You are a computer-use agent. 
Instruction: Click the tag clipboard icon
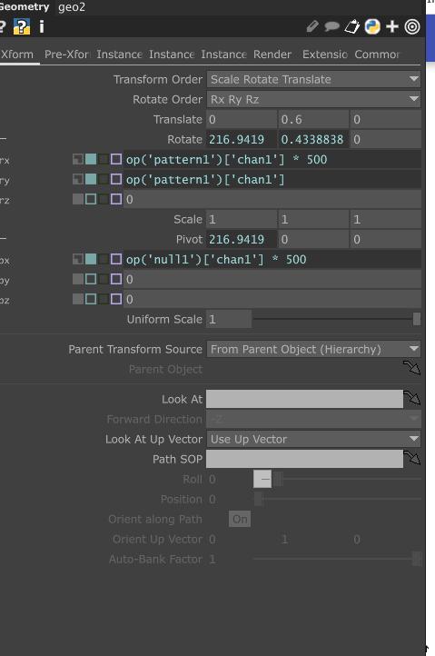pos(351,26)
